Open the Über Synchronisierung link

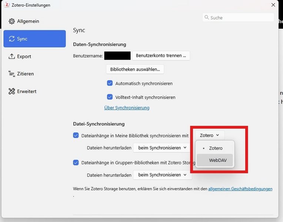coord(127,108)
